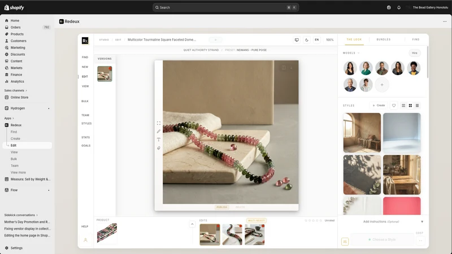Expand the Apps section in sidebar
The width and height of the screenshot is (452, 254).
tap(9, 119)
